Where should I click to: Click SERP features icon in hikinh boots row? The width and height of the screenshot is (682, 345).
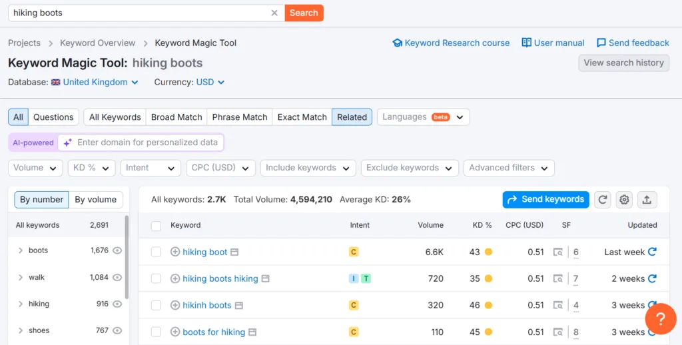[x=557, y=306]
